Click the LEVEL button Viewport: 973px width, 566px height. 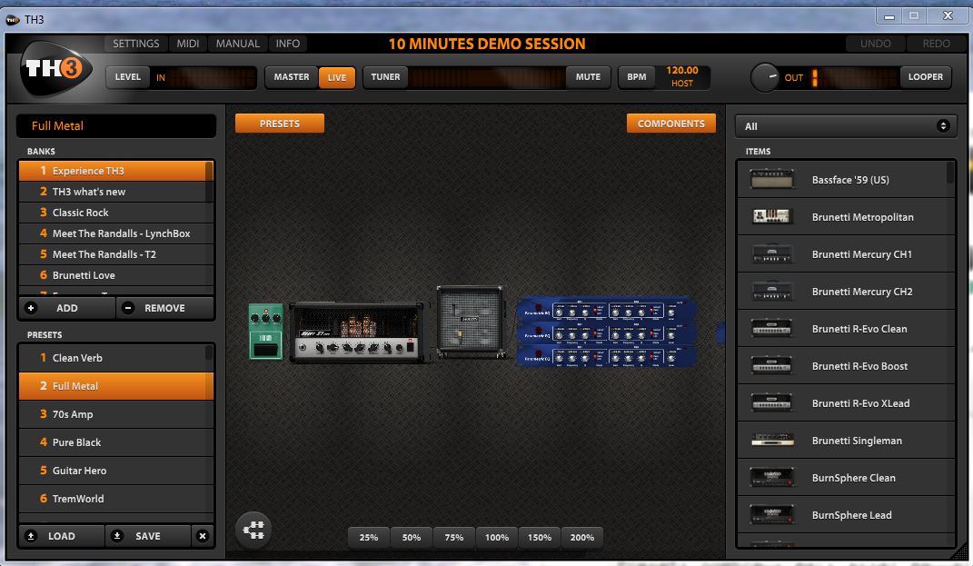point(128,77)
